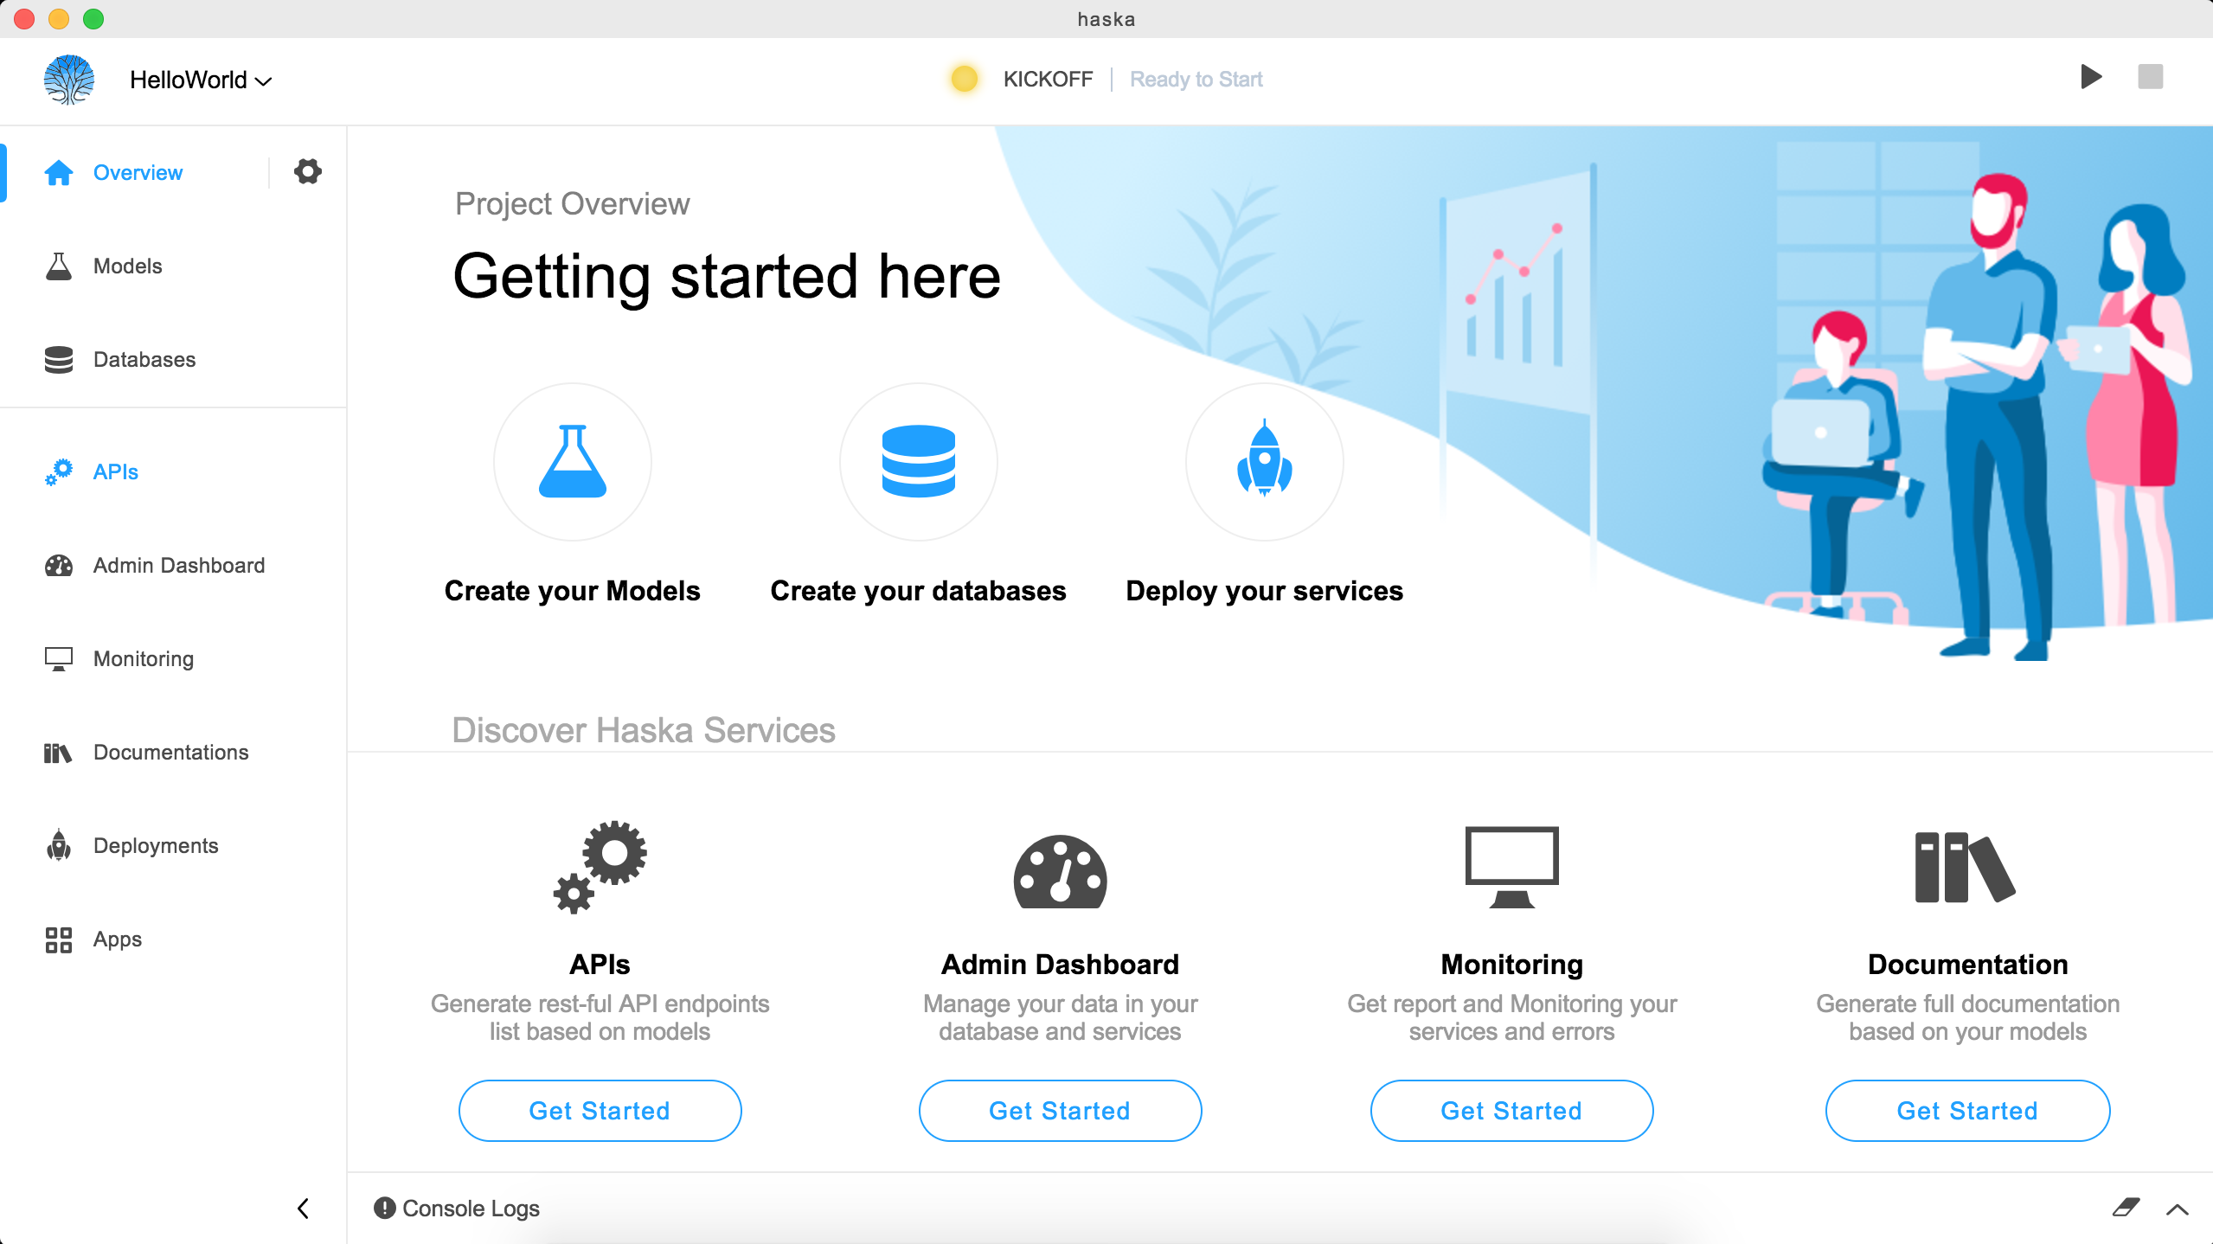
Task: Click the rocket icon for Deploy your services
Action: (x=1264, y=461)
